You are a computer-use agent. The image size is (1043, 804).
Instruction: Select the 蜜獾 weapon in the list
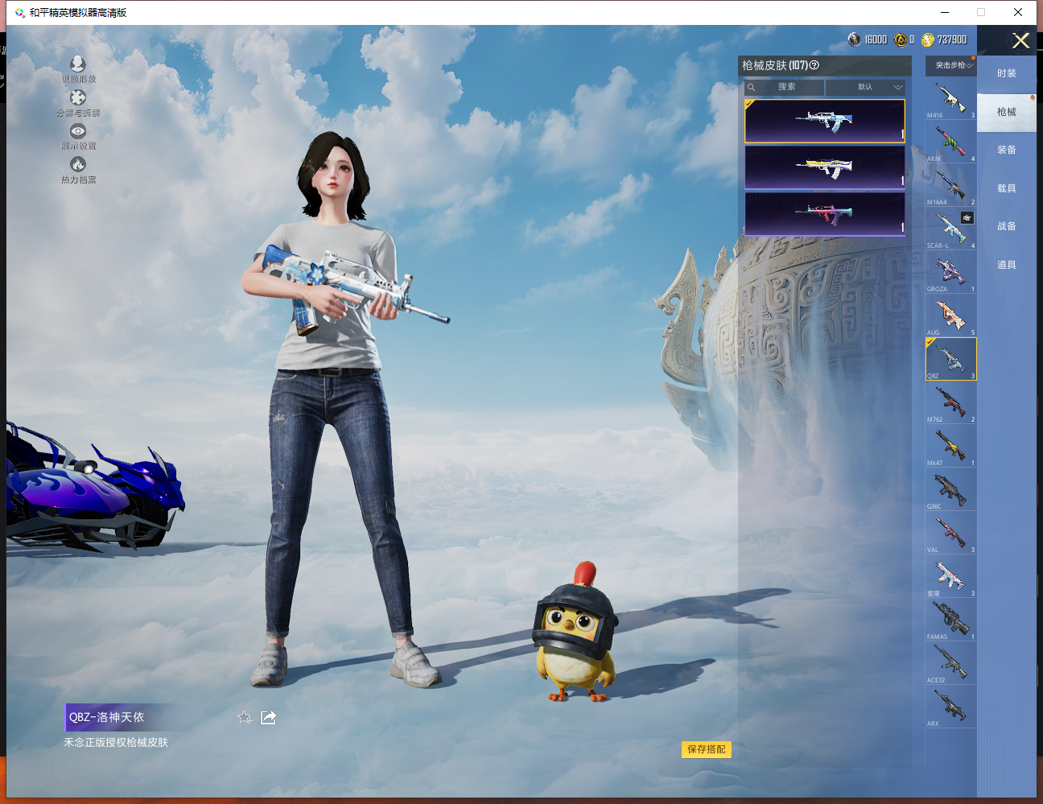click(x=950, y=576)
